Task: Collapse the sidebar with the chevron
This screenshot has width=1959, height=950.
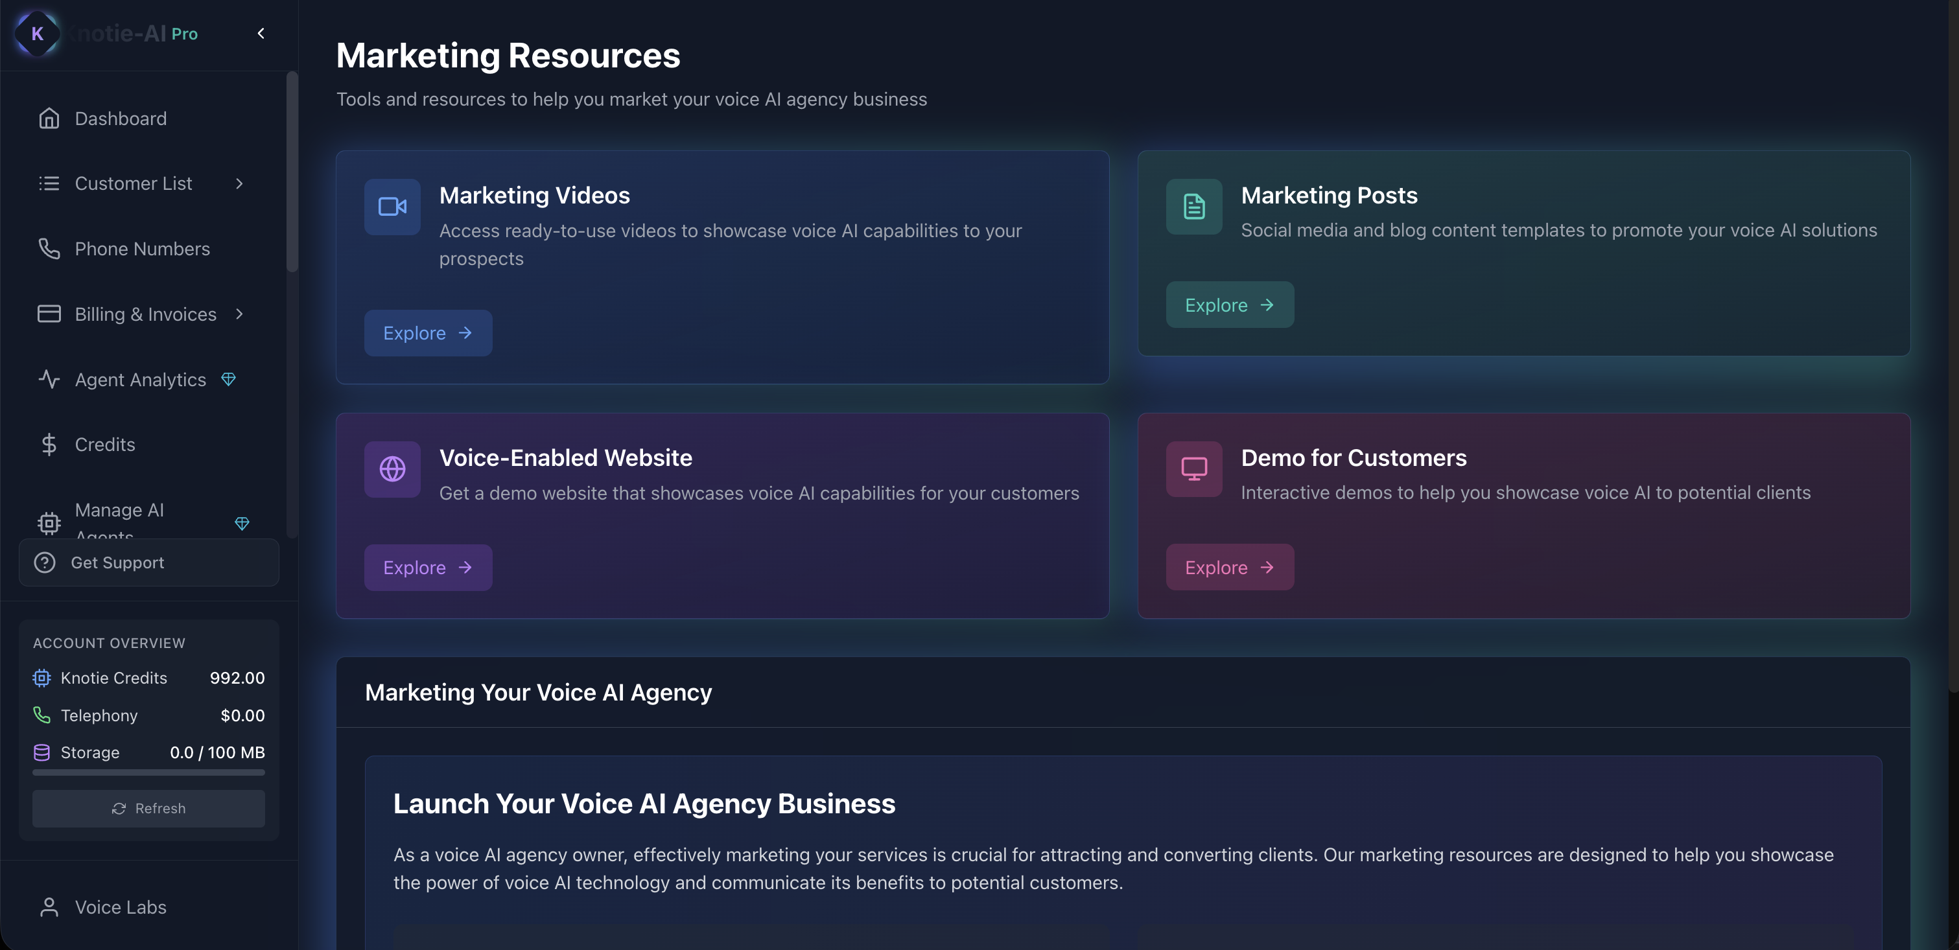Action: click(261, 34)
